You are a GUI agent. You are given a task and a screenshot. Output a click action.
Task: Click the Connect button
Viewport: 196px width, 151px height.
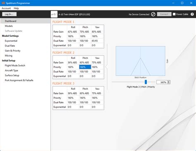(x=164, y=14)
